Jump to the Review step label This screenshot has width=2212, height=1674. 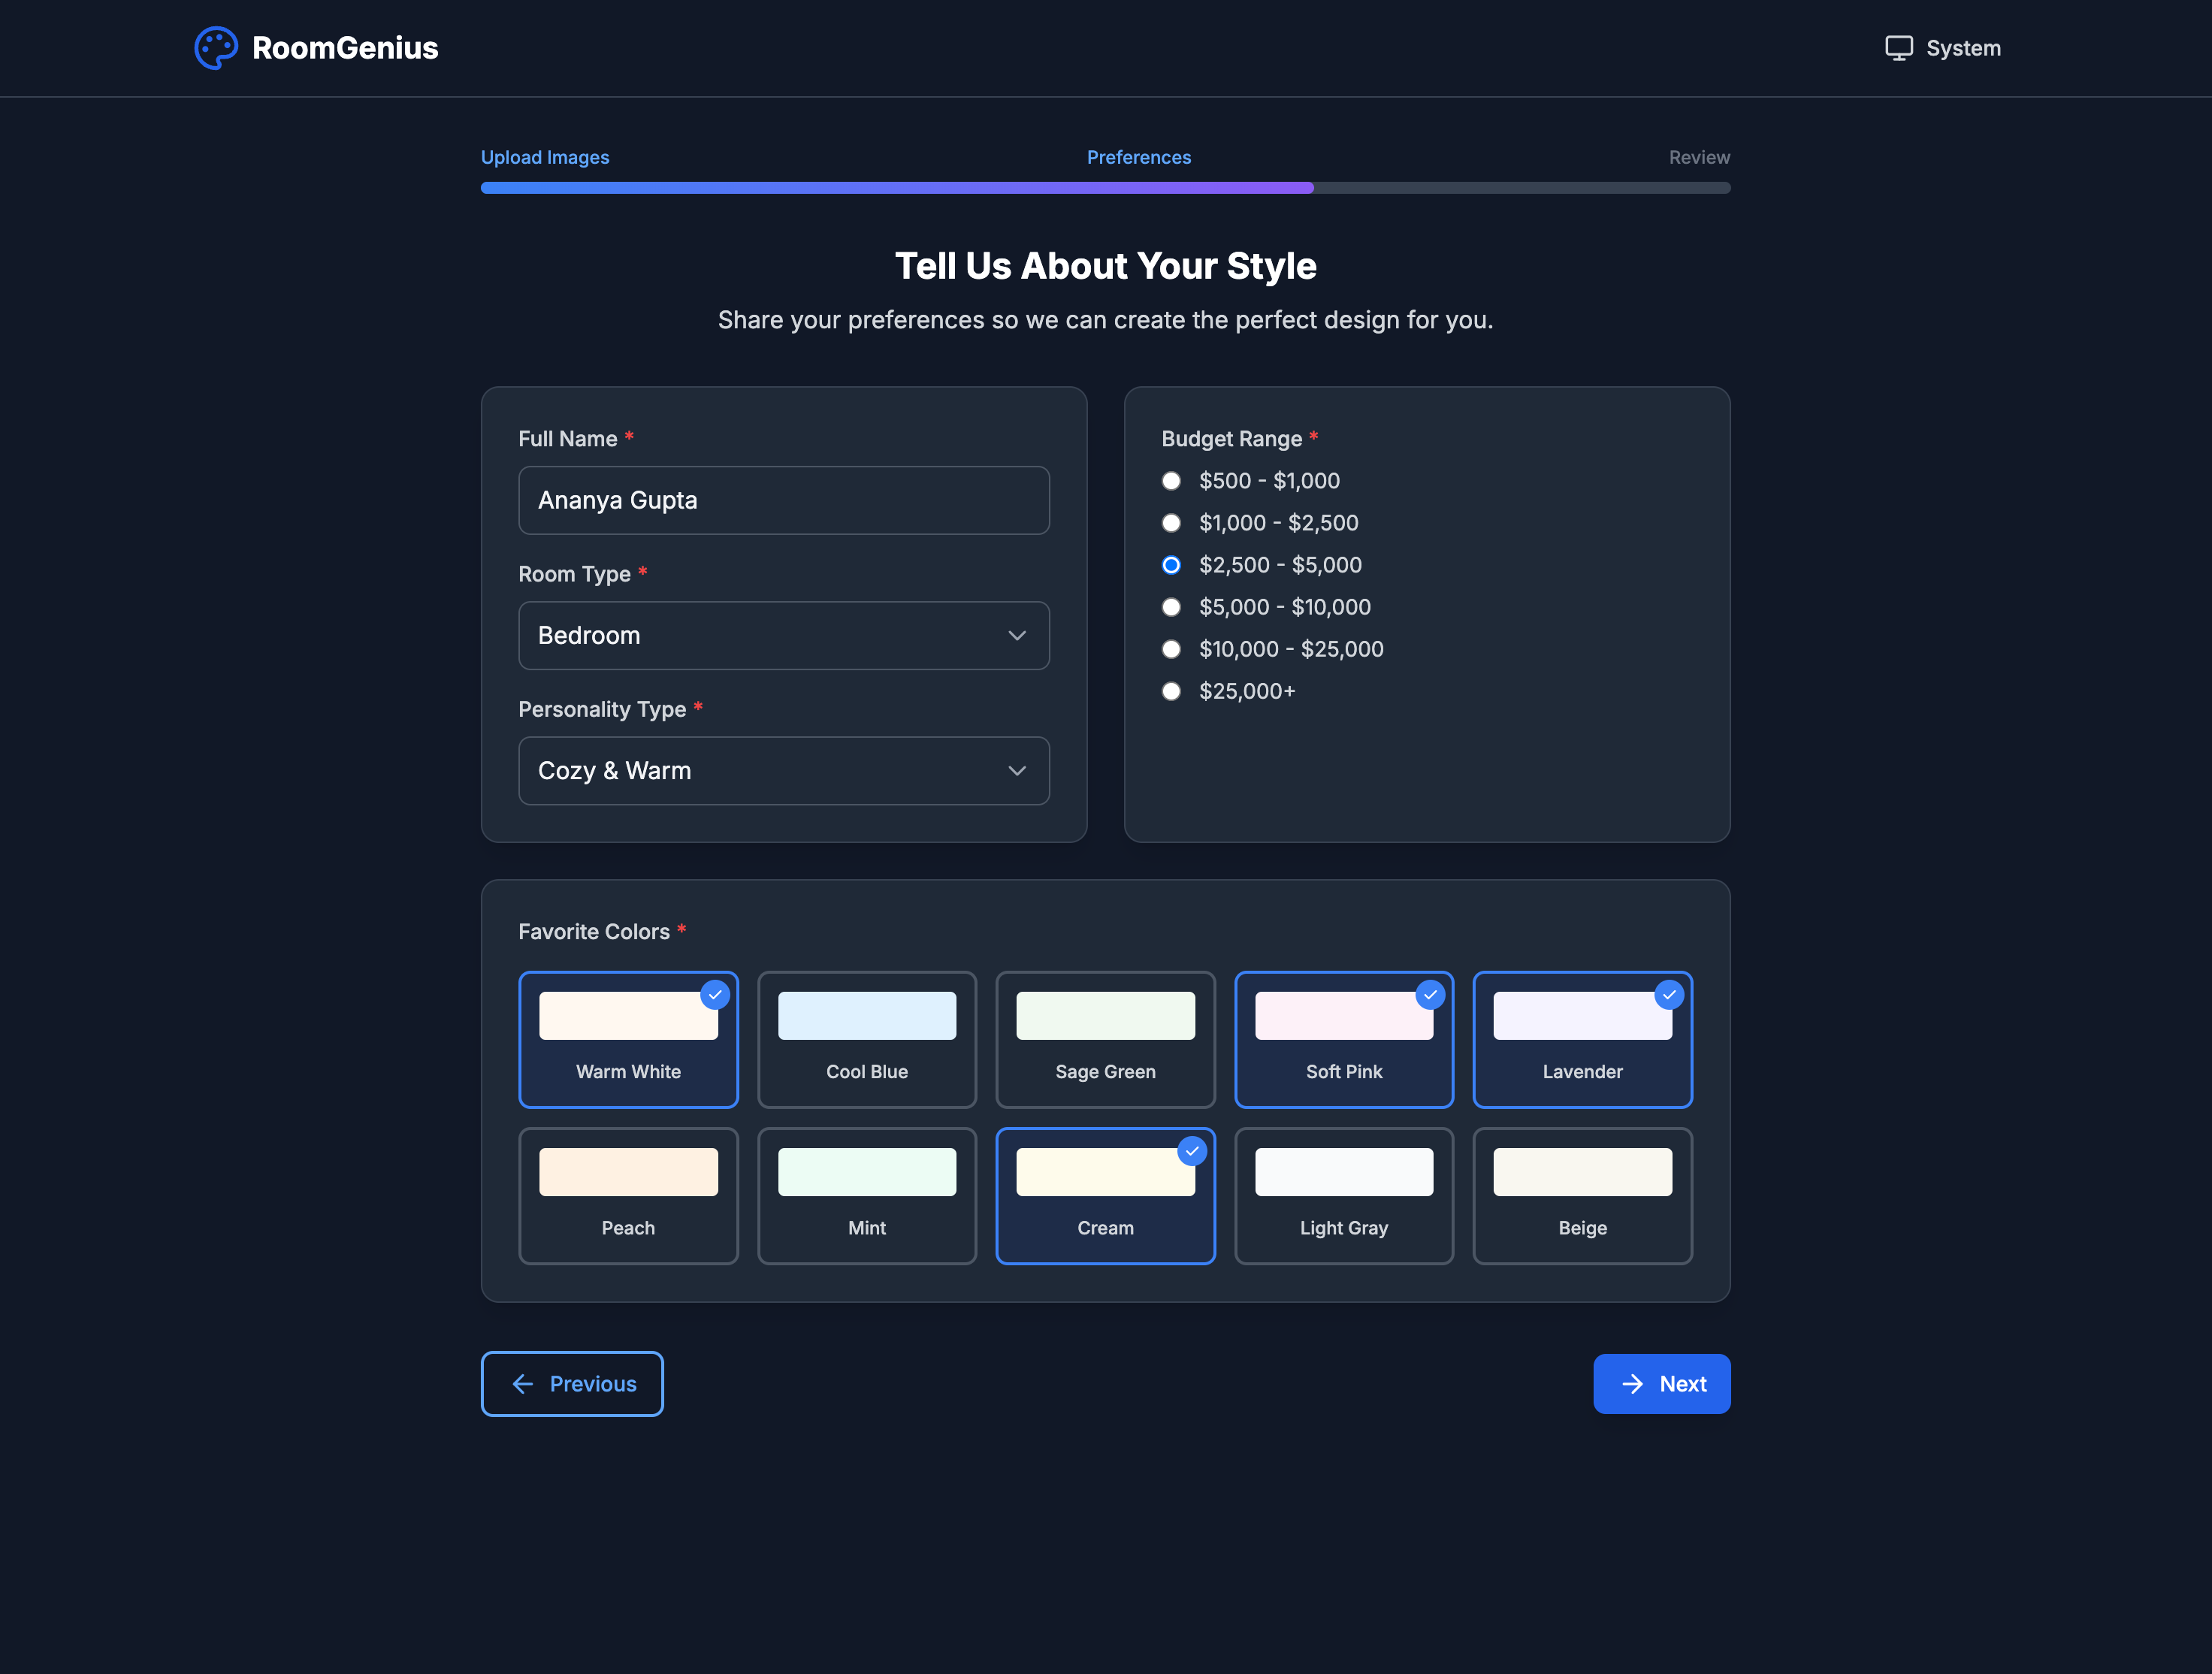[1698, 157]
